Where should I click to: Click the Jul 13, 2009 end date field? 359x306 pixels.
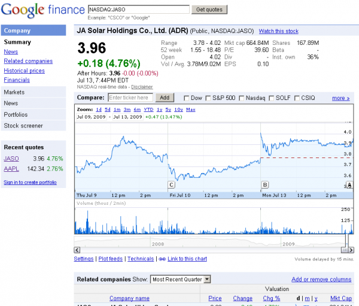128,117
